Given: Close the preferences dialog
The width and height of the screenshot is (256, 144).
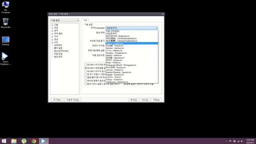Looking at the screenshot, I should coord(163,14).
